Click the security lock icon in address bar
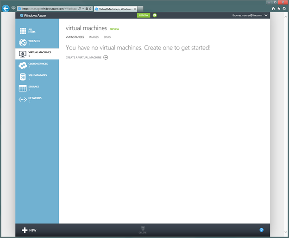Screen dimensions: 289x238 [87, 9]
